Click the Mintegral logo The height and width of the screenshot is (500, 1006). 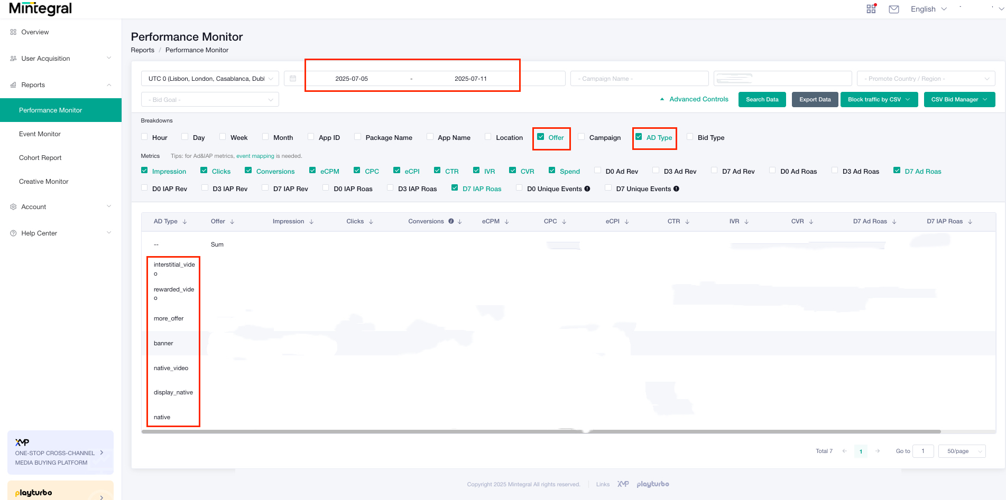[x=41, y=9]
